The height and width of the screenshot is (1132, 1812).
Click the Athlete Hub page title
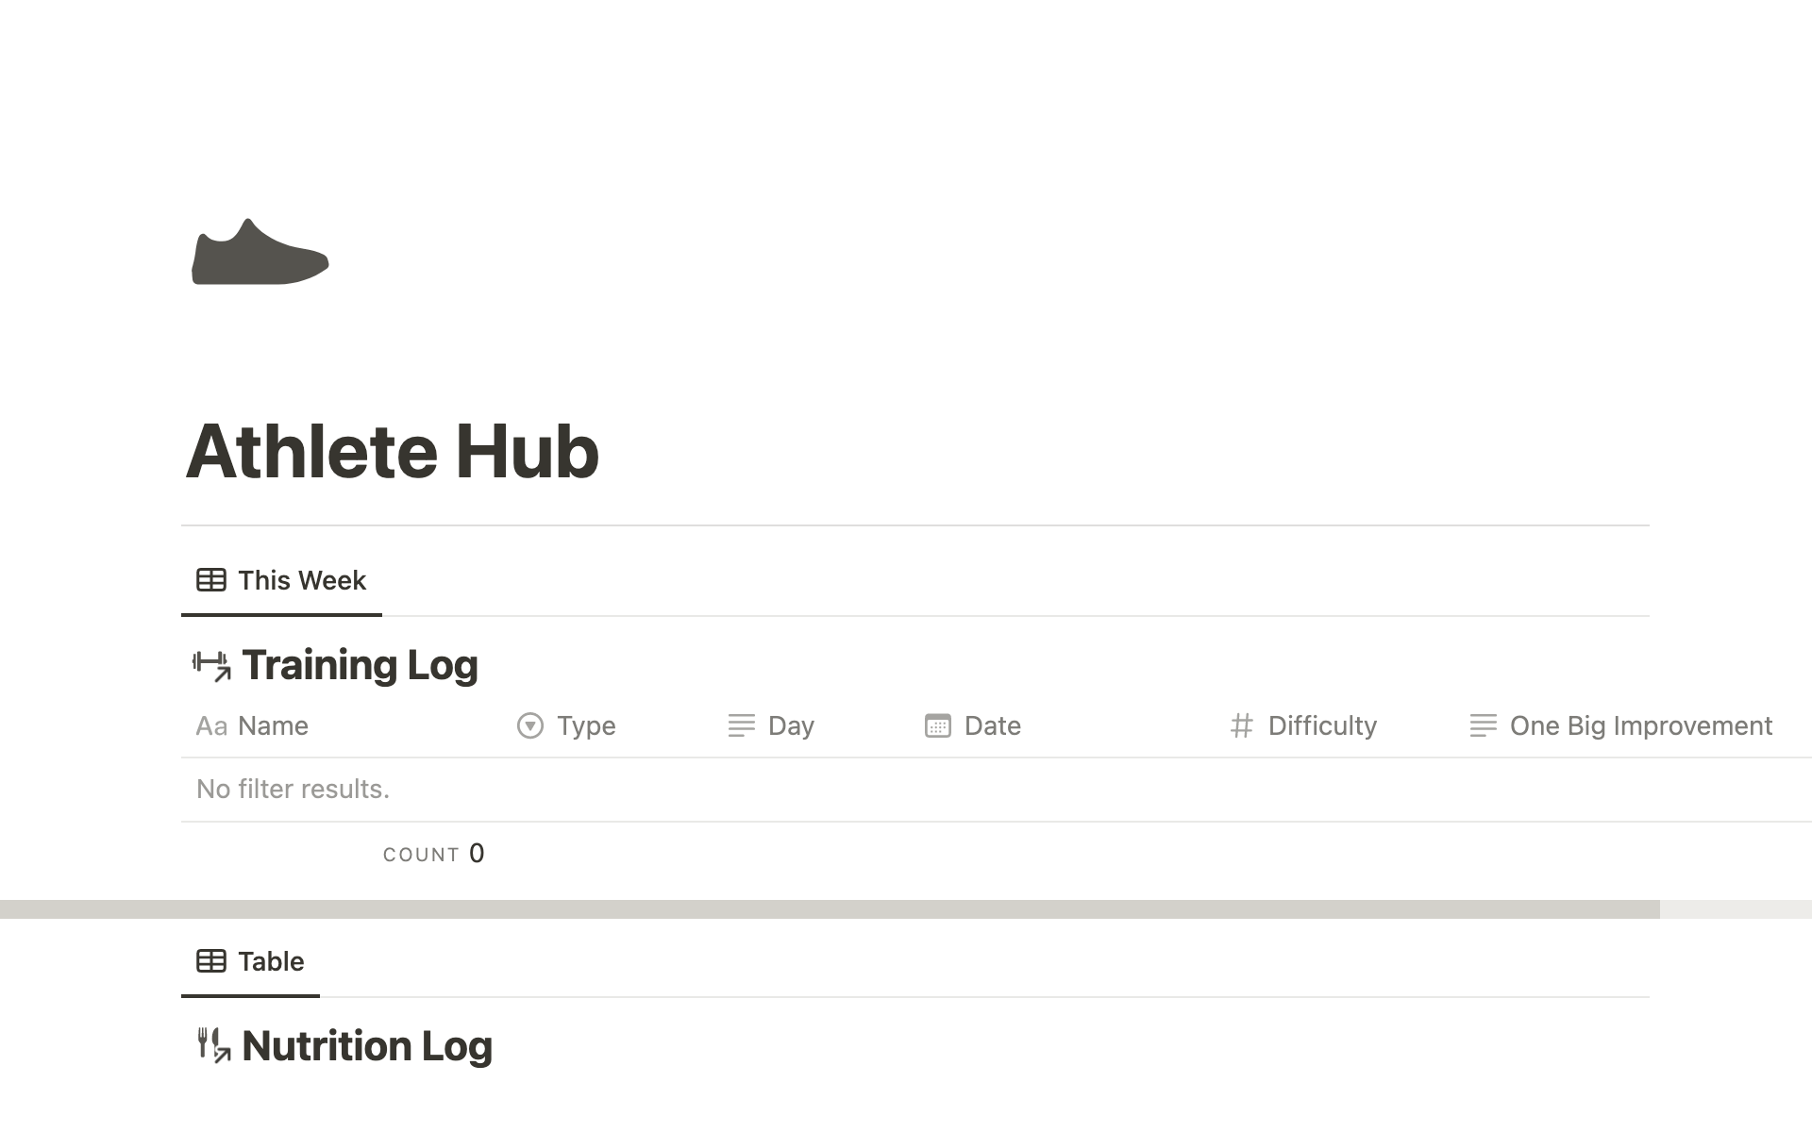pos(392,451)
